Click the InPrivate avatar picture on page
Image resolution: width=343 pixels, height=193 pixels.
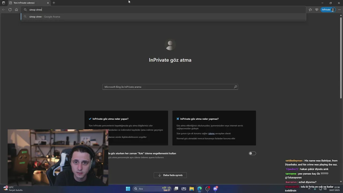pyautogui.click(x=170, y=45)
